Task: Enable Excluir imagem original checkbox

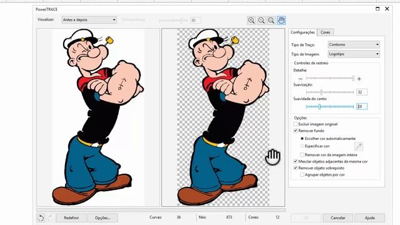Action: [x=296, y=124]
